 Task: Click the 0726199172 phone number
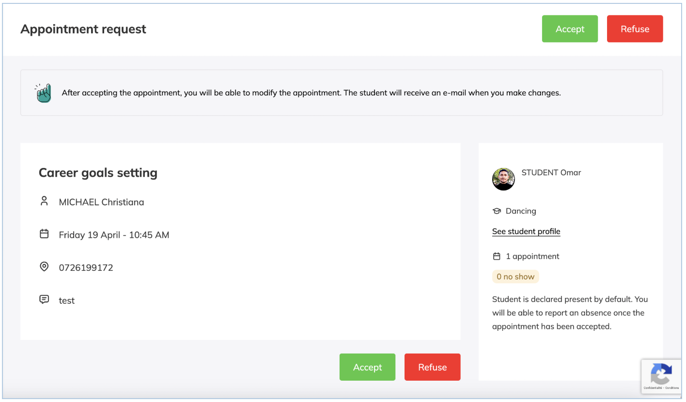click(x=86, y=267)
